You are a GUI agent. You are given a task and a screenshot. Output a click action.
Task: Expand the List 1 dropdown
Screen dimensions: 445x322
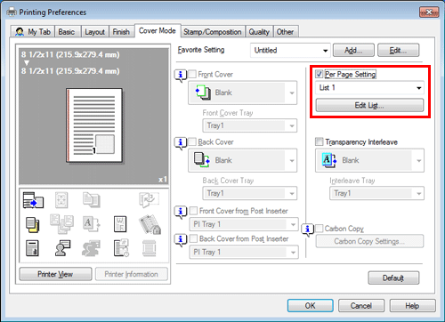pos(369,88)
